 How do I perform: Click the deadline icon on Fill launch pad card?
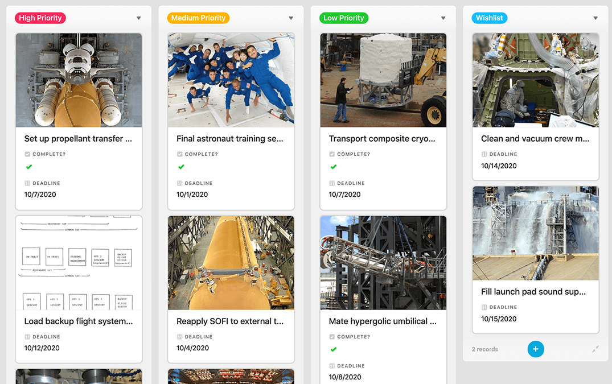484,307
